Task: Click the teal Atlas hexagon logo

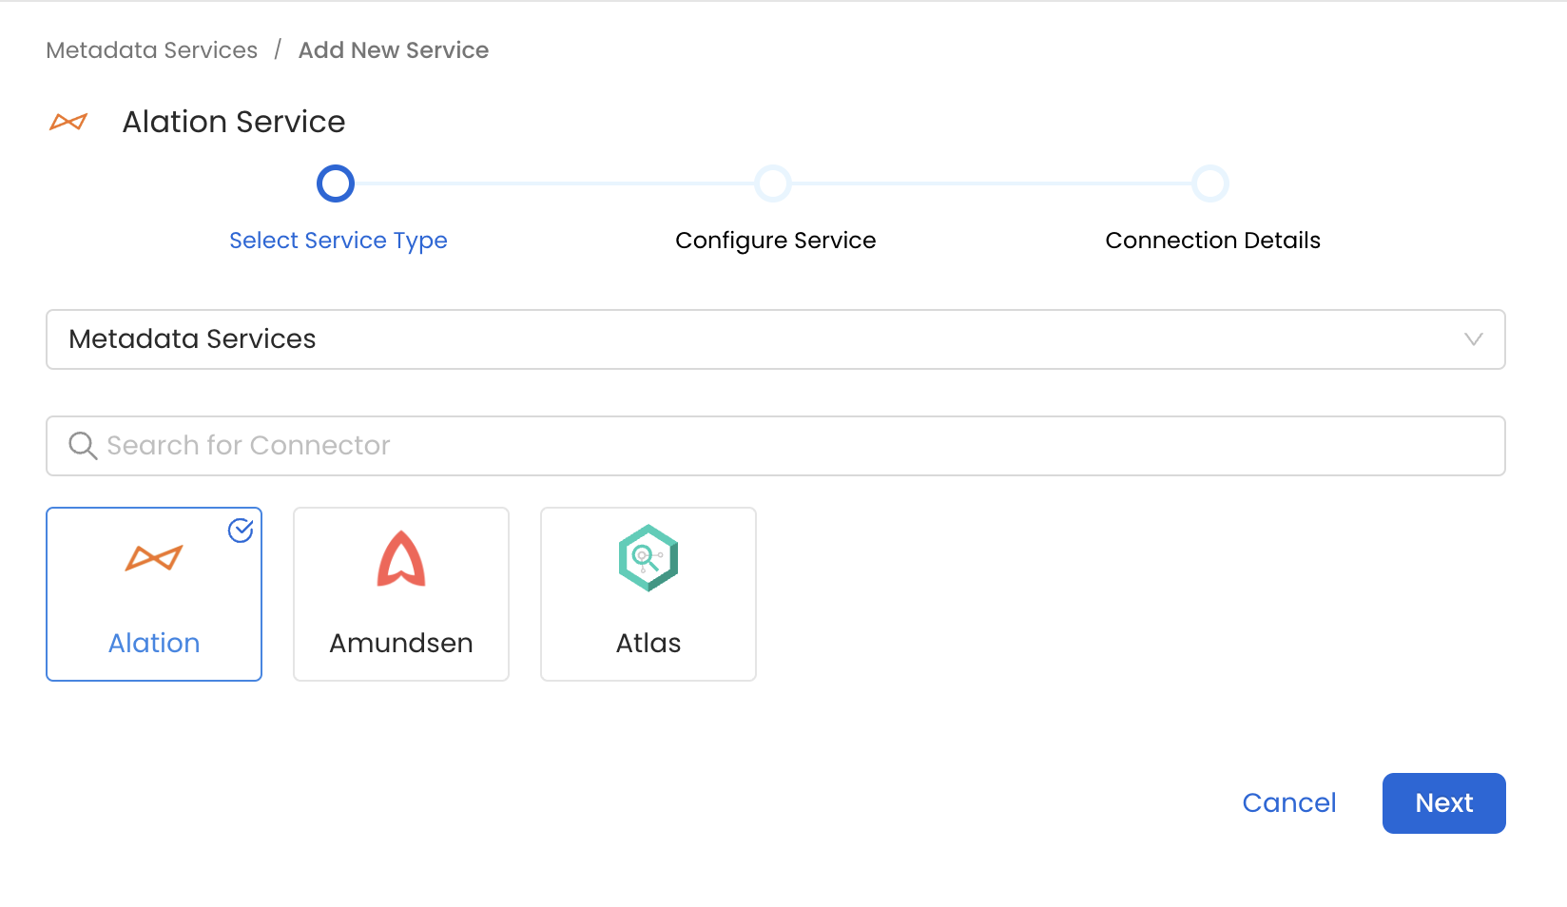Action: pos(648,558)
